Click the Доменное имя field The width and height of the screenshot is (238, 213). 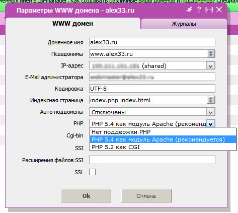click(x=152, y=42)
